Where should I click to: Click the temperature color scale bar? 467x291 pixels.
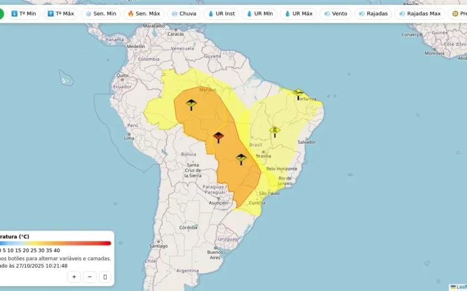pyautogui.click(x=56, y=243)
